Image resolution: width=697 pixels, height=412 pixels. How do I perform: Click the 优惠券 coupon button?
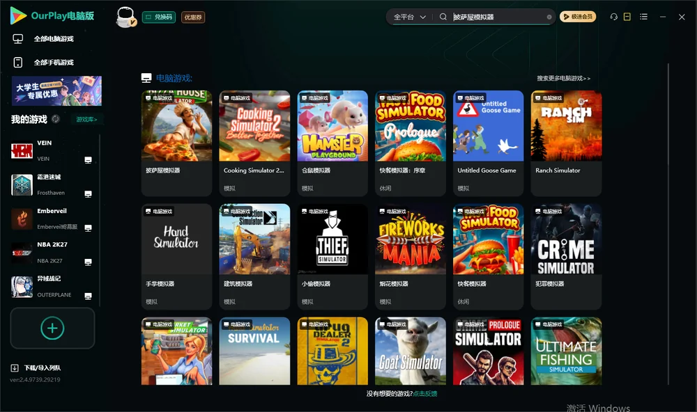193,17
